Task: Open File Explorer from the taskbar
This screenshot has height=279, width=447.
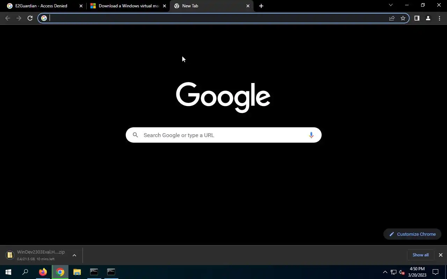Action: coord(77,272)
